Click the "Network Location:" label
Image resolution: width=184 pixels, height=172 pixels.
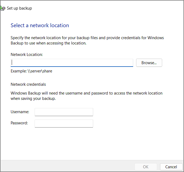tap(27, 55)
